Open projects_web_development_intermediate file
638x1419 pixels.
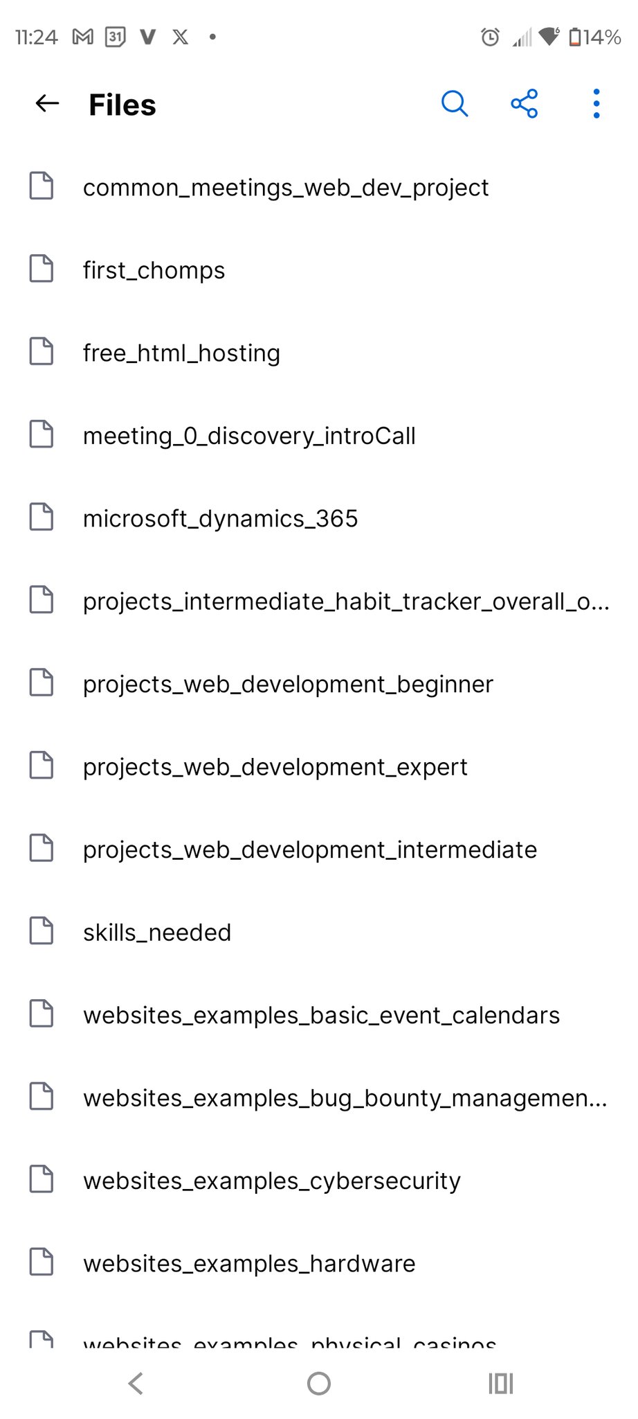point(309,849)
